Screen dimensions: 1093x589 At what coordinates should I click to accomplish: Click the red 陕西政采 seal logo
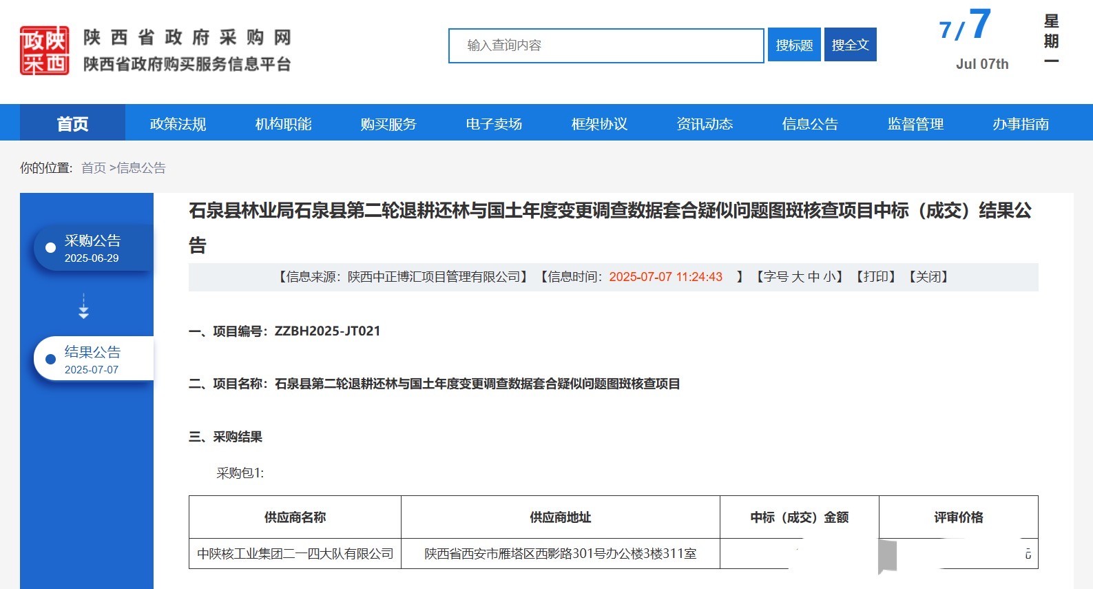(x=44, y=50)
